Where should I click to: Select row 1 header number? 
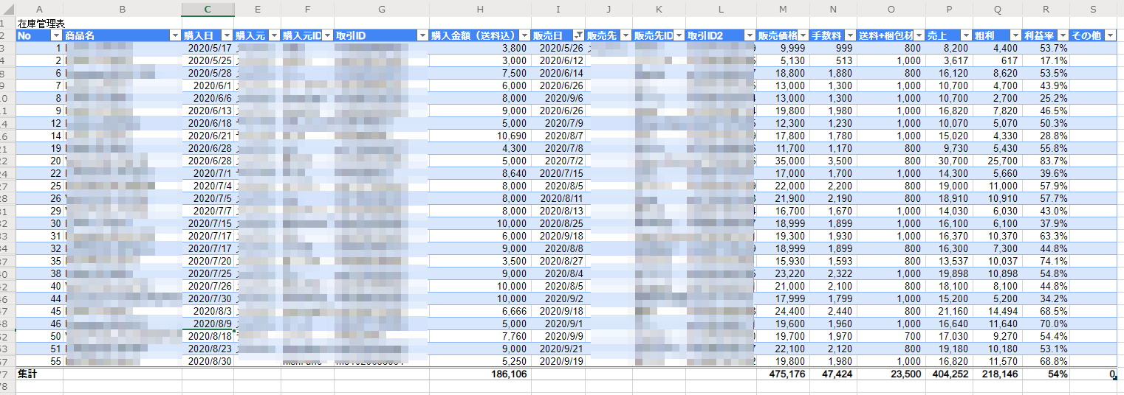(x=7, y=23)
